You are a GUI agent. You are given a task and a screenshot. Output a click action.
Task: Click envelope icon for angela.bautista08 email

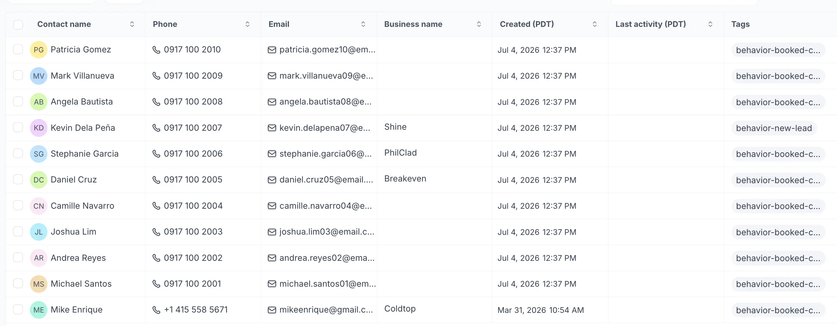coord(272,102)
